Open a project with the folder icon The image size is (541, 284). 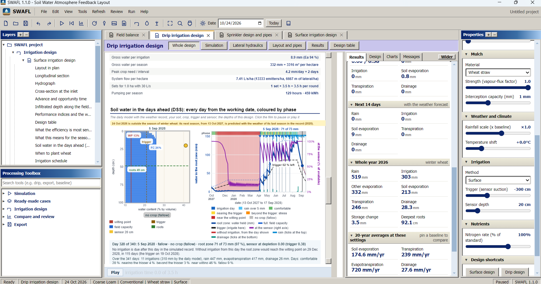click(x=16, y=23)
